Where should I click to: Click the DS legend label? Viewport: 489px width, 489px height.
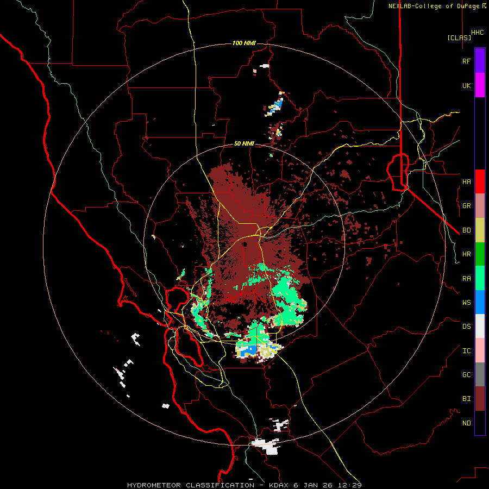[x=466, y=327]
